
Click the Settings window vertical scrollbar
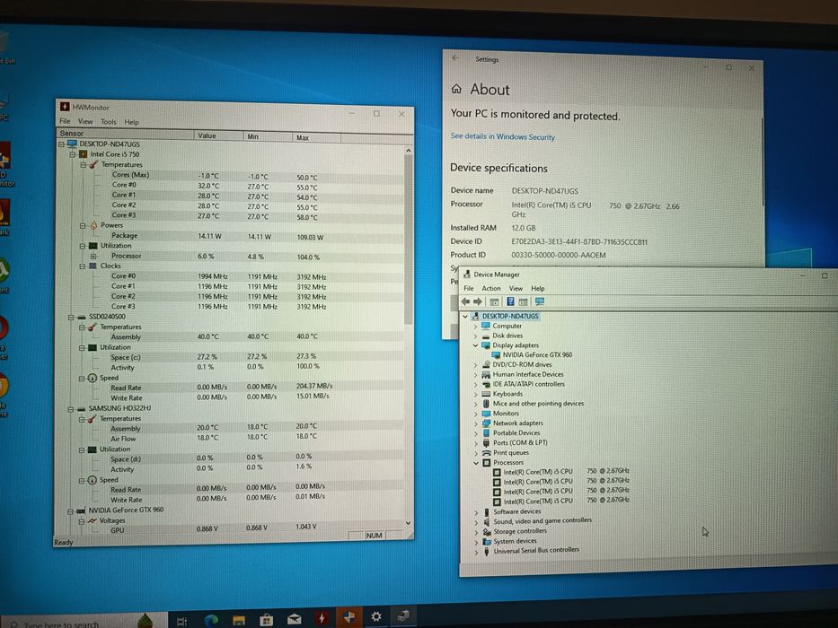pyautogui.click(x=763, y=161)
